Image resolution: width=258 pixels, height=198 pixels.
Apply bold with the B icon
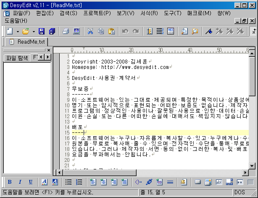[x=10, y=182]
